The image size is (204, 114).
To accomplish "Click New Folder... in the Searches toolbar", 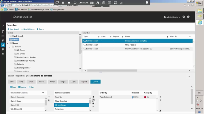I will pyautogui.click(x=28, y=29).
